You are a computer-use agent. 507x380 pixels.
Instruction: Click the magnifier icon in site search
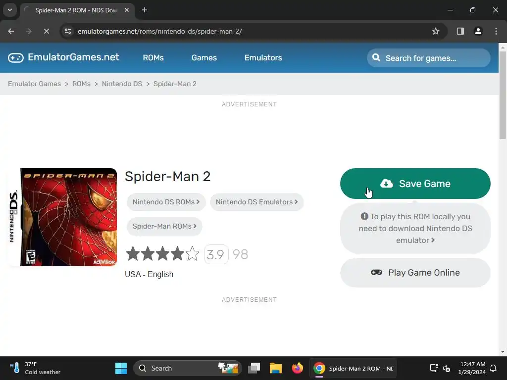376,57
